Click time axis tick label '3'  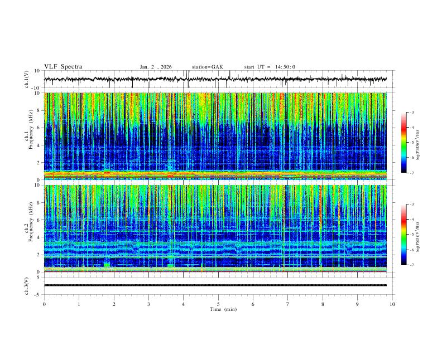148,304
